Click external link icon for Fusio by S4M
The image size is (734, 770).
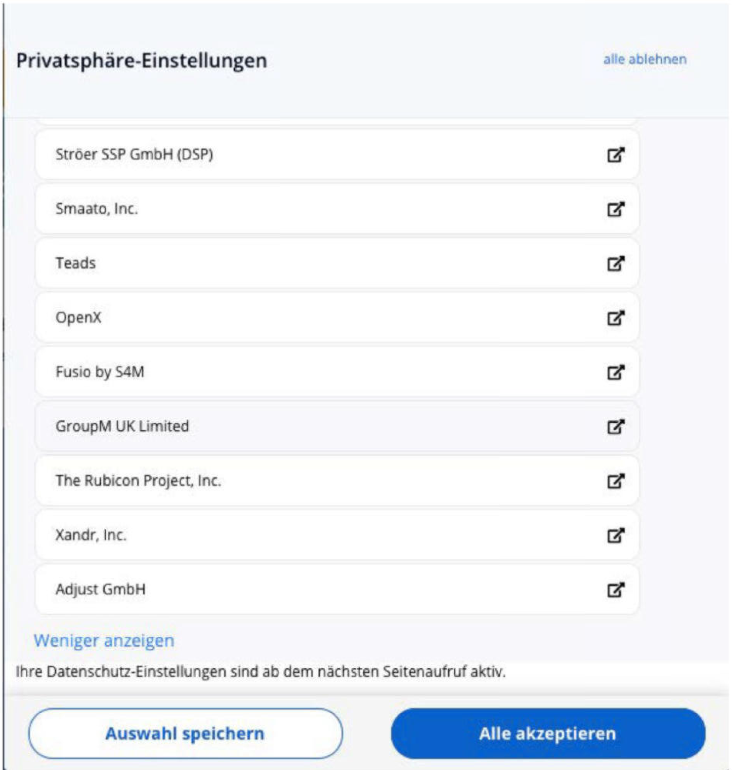(615, 372)
